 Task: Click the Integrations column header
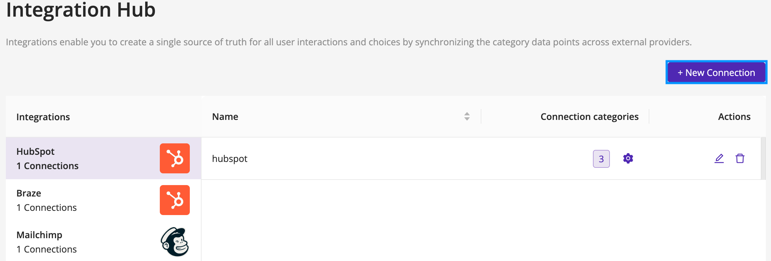pyautogui.click(x=43, y=117)
